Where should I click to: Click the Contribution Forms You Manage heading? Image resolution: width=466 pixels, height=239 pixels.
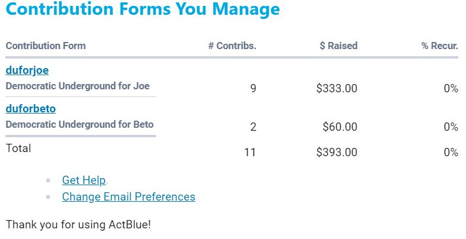click(x=142, y=10)
